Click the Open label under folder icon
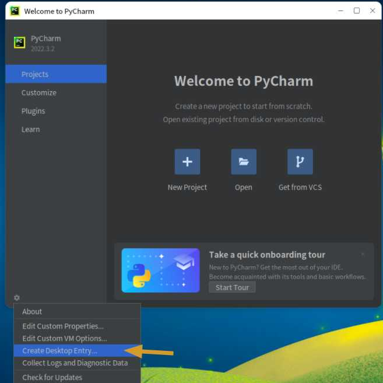Image resolution: width=383 pixels, height=383 pixels. point(244,187)
